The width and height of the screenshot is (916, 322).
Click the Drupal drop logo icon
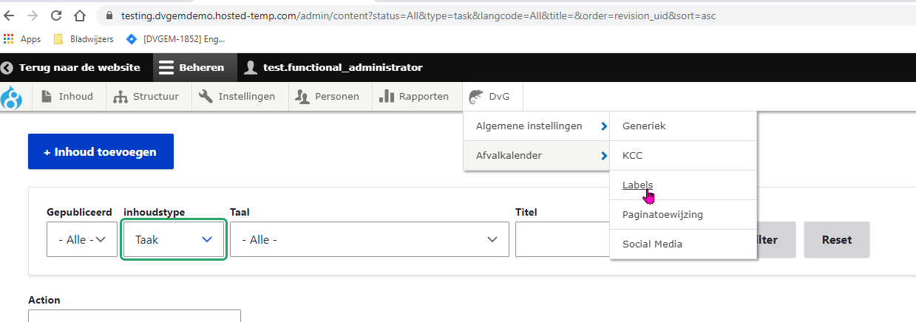pos(11,97)
